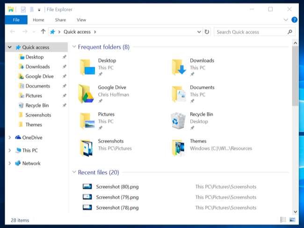The height and width of the screenshot is (228, 304).
Task: Open the address bar history dropdown
Action: 199,32
